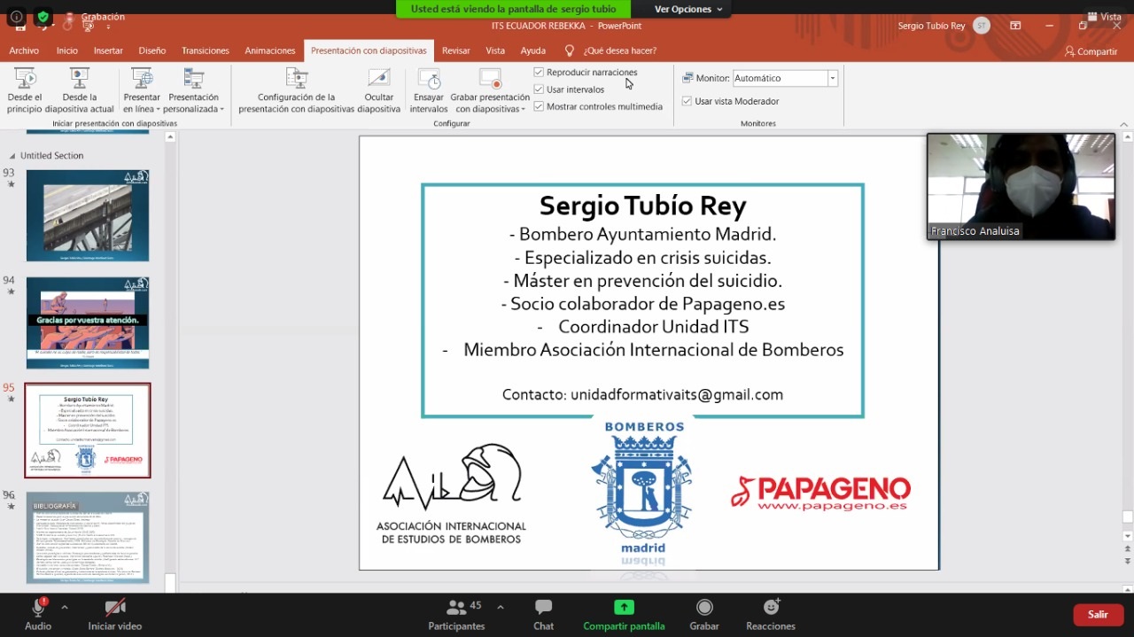Viewport: 1134px width, 637px height.
Task: Open the Chat panel
Action: pyautogui.click(x=544, y=614)
